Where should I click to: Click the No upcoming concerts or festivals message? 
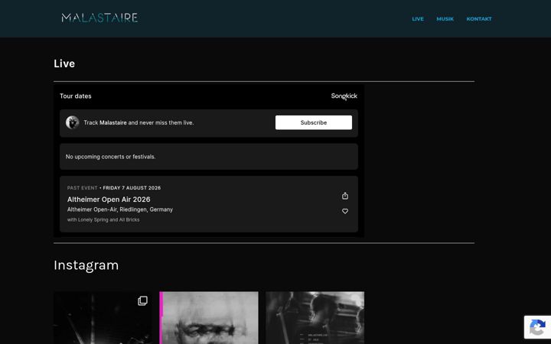click(x=110, y=157)
